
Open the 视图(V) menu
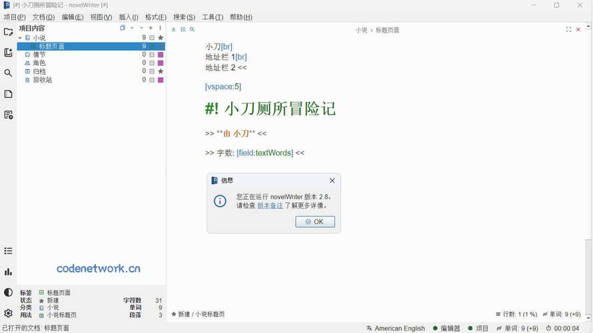click(101, 17)
